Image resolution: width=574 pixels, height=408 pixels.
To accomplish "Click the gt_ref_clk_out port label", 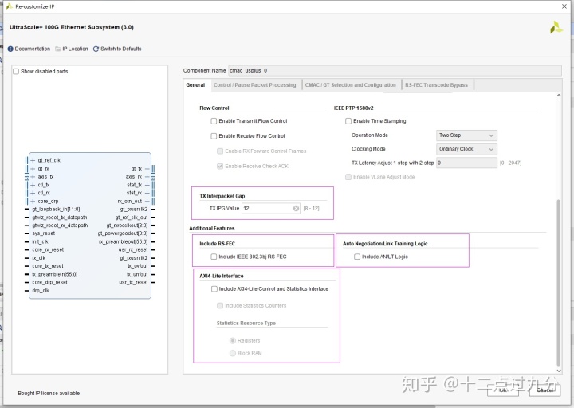I will click(132, 218).
